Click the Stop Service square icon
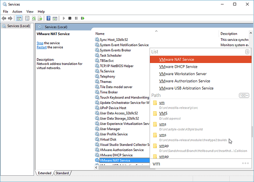 (70, 18)
